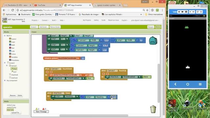Click the emulator screenshot camera icon

(186, 12)
